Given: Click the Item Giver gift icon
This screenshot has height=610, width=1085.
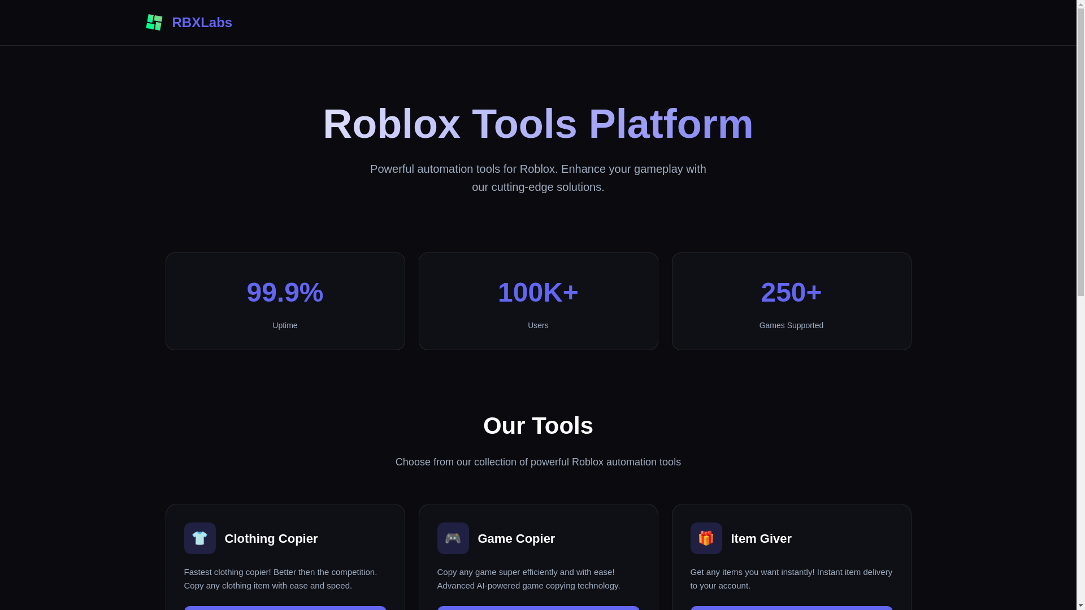Looking at the screenshot, I should 706,538.
